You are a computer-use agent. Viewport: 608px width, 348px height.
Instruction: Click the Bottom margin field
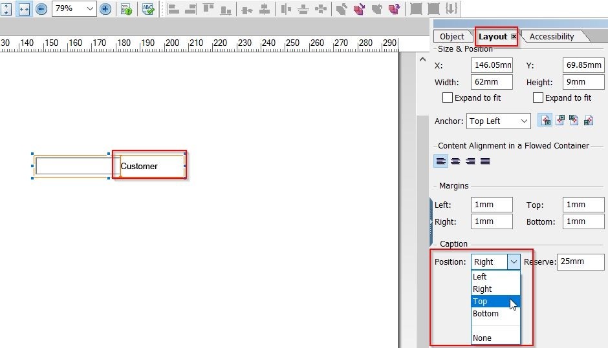tap(583, 221)
